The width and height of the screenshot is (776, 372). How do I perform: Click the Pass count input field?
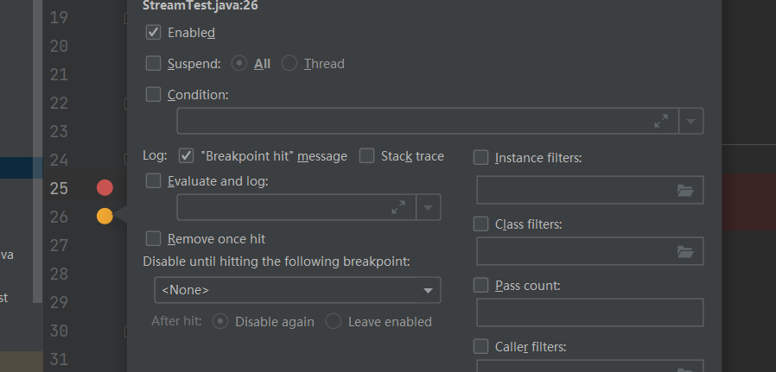click(x=589, y=312)
